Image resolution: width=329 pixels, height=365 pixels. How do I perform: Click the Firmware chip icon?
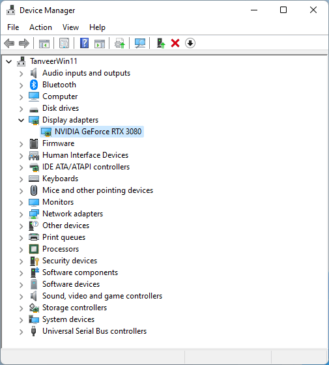tap(34, 143)
